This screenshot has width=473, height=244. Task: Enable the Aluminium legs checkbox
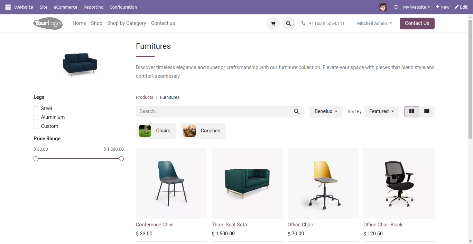tap(36, 118)
